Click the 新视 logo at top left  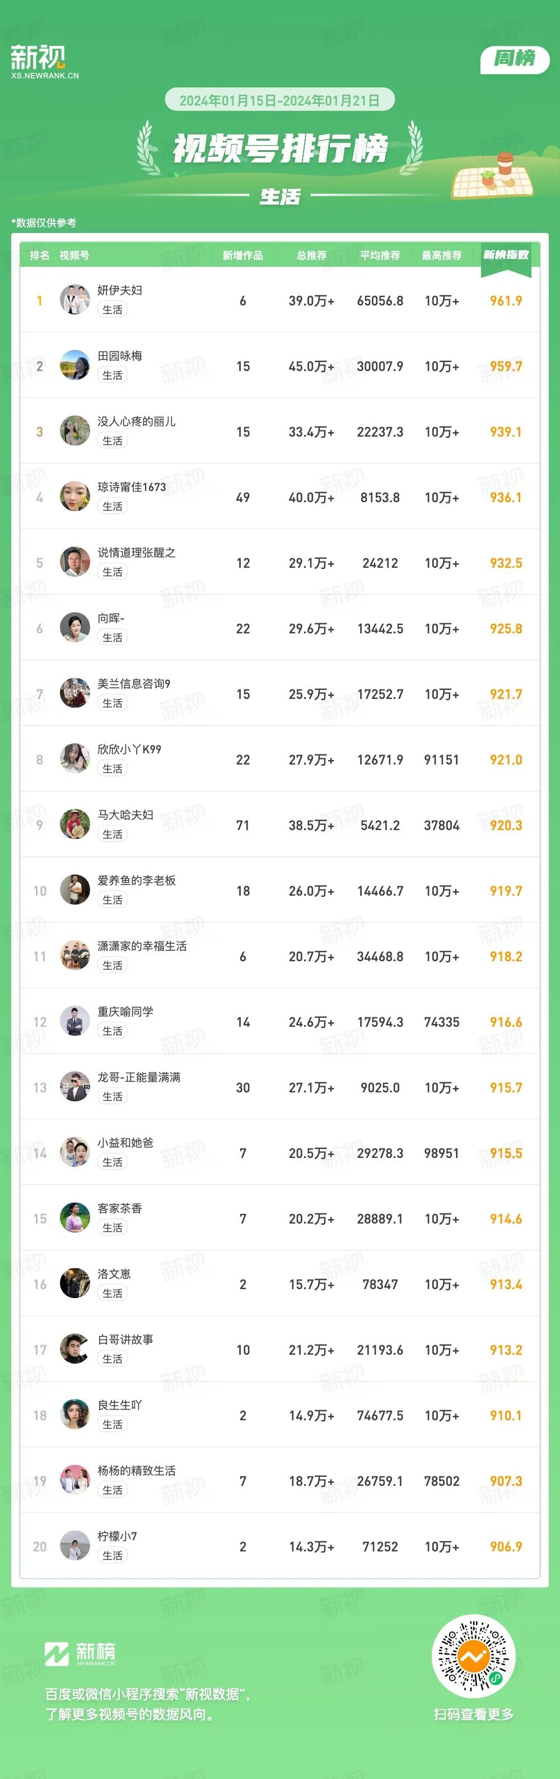(x=44, y=62)
